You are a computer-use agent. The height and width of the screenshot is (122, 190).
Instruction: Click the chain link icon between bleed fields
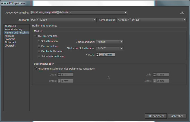[109, 78]
